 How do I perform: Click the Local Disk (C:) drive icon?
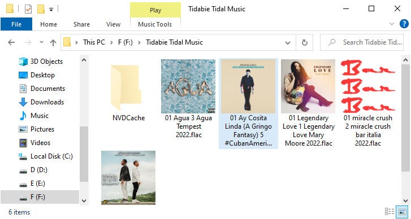(x=23, y=156)
